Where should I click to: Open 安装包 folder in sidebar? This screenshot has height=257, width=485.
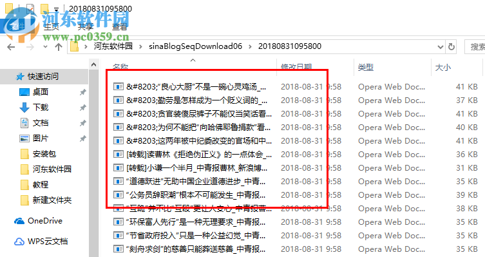point(44,154)
